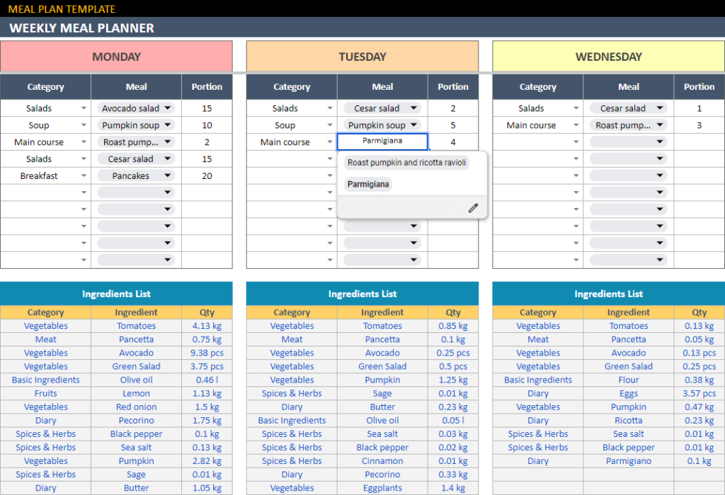Expand Tuesday Cesar salad meal dropdown
Screen dimensions: 725x495
coord(414,108)
